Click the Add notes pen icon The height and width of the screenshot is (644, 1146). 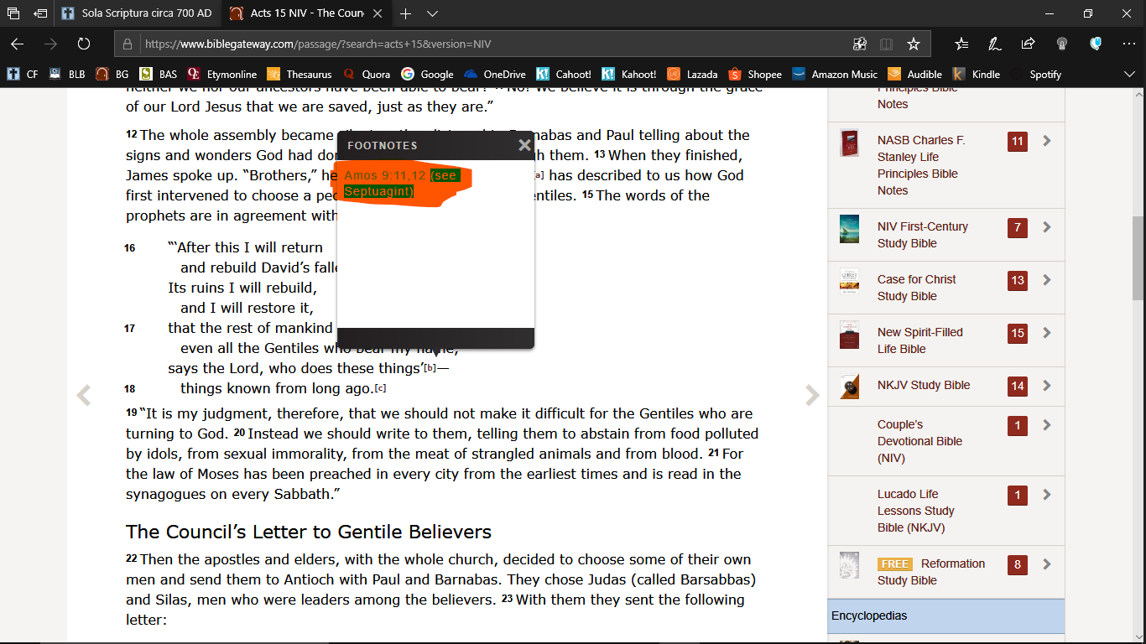(994, 44)
